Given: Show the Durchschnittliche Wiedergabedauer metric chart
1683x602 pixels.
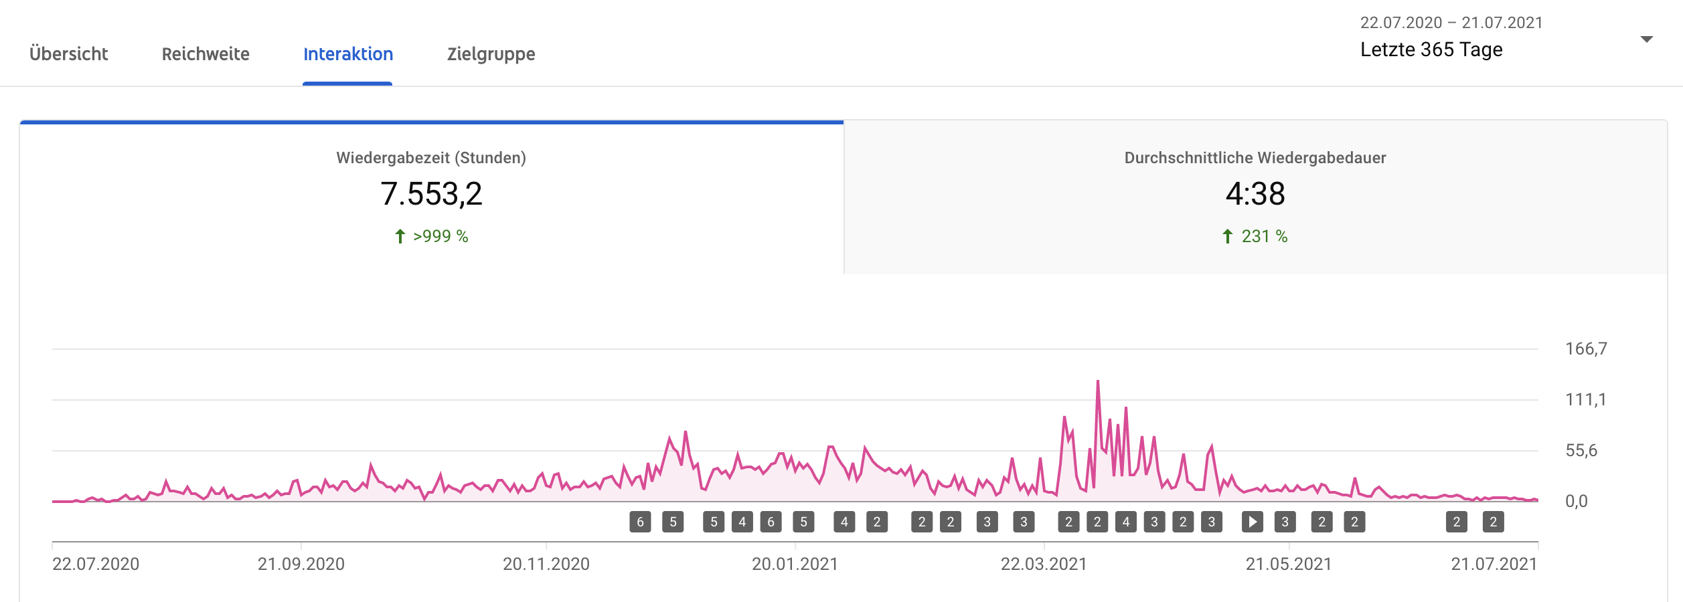Looking at the screenshot, I should [x=1255, y=197].
